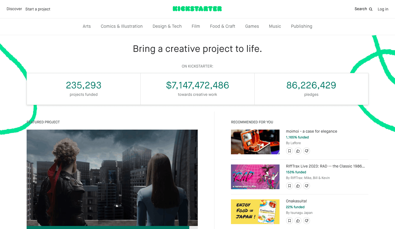Select the Film category

coord(196,26)
